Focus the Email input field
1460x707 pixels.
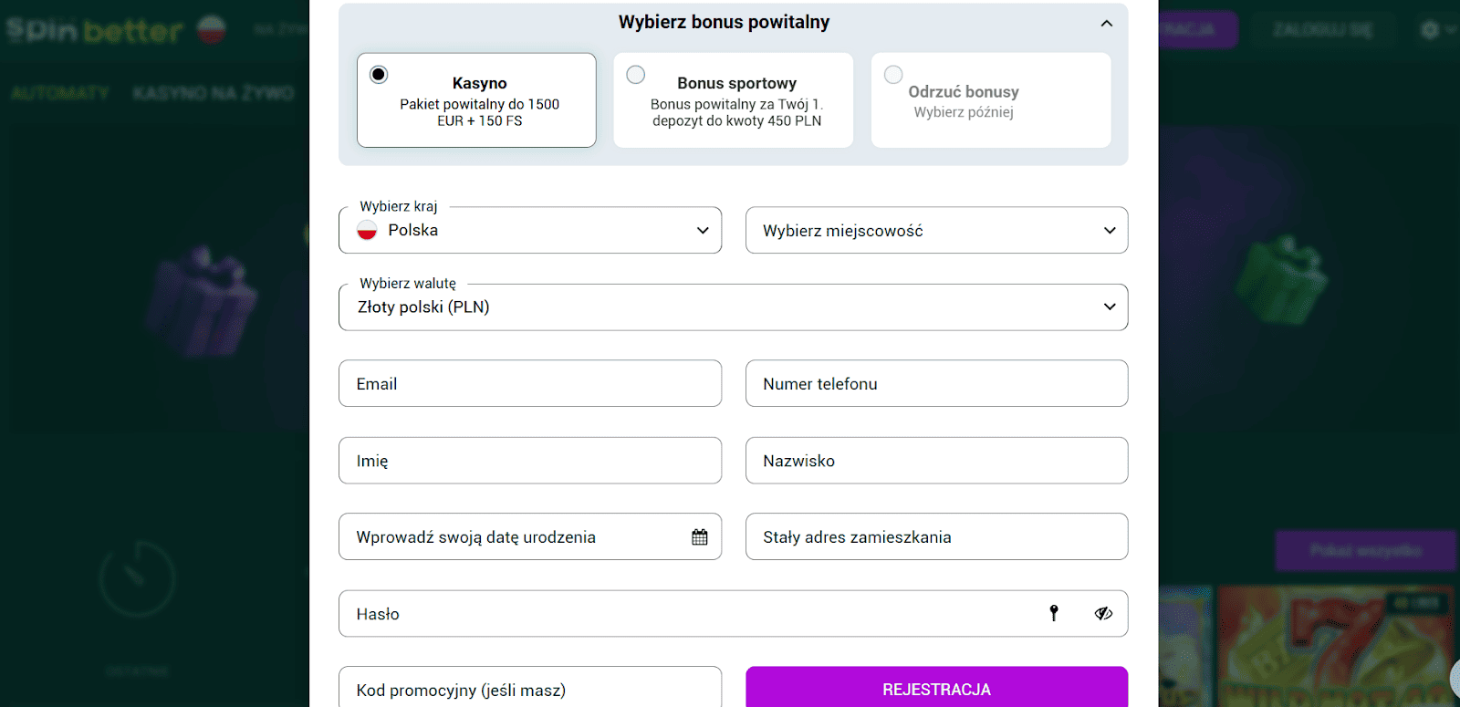tap(529, 384)
